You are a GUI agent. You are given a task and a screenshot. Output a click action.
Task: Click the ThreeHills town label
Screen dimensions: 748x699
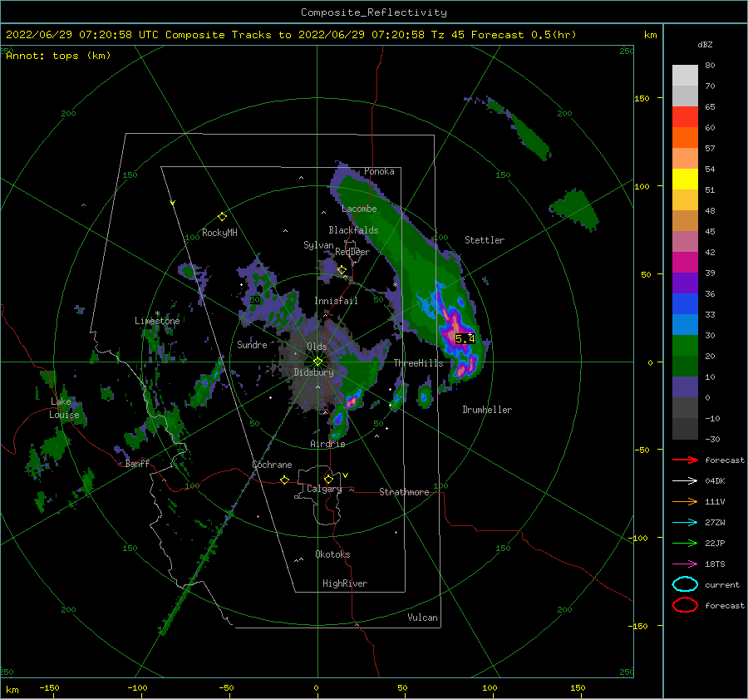418,363
